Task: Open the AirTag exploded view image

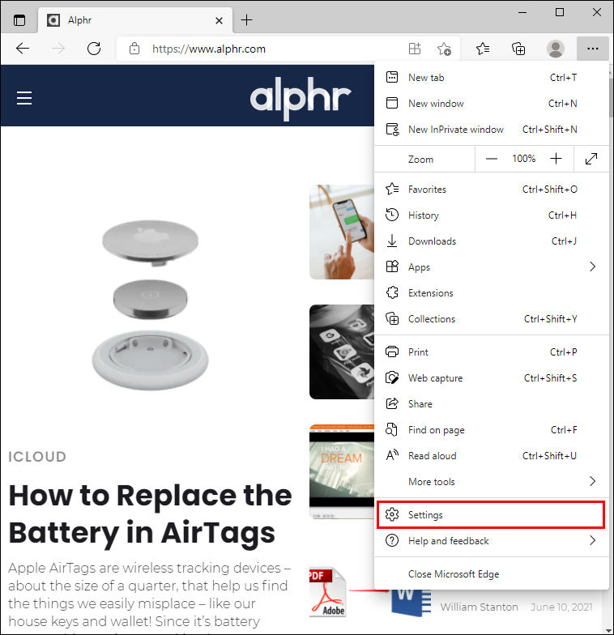Action: [x=151, y=305]
